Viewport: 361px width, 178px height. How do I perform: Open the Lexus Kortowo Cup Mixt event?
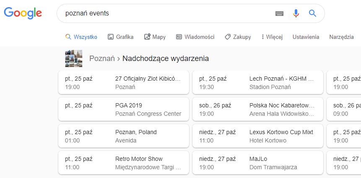(258, 136)
